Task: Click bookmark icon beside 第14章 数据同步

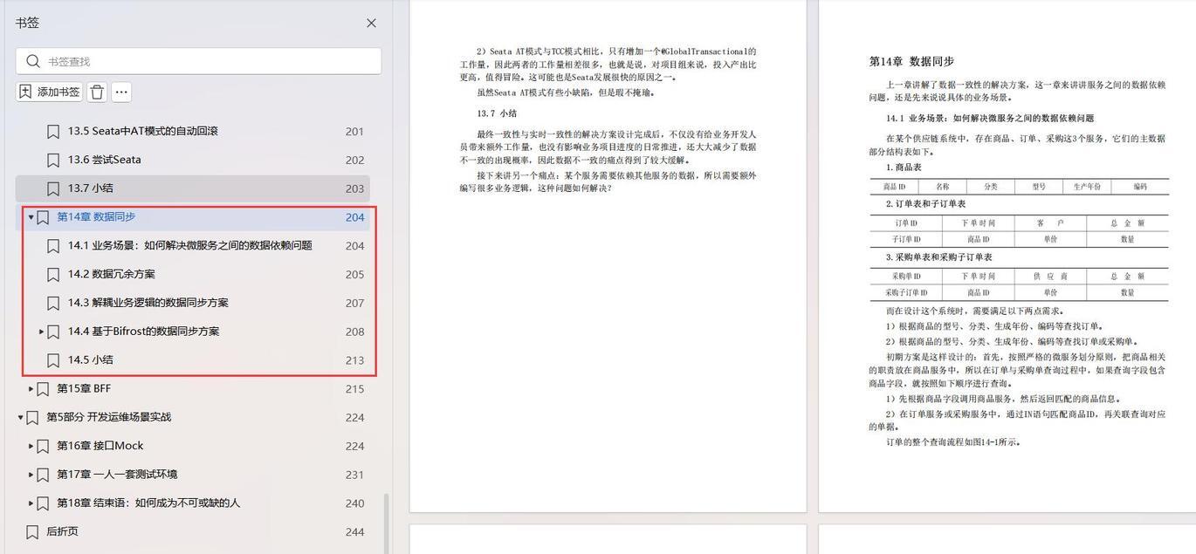Action: [43, 217]
